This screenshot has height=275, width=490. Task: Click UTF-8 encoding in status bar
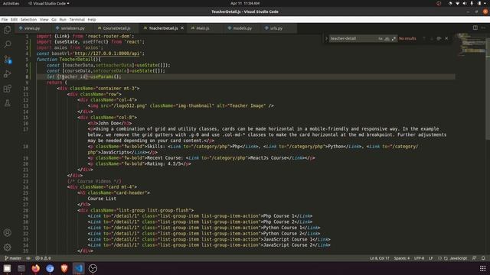419,258
